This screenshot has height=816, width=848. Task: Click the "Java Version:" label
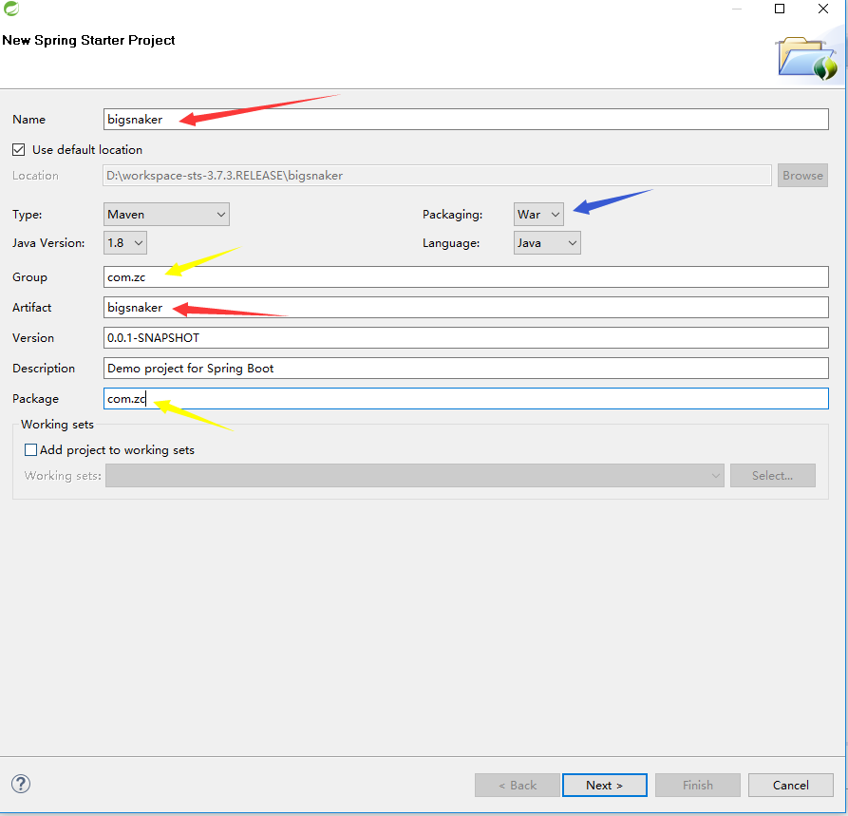(48, 243)
